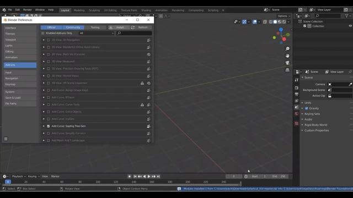Image resolution: width=353 pixels, height=198 pixels.
Task: Click the warning icon on Curve Tools row
Action: click(142, 105)
